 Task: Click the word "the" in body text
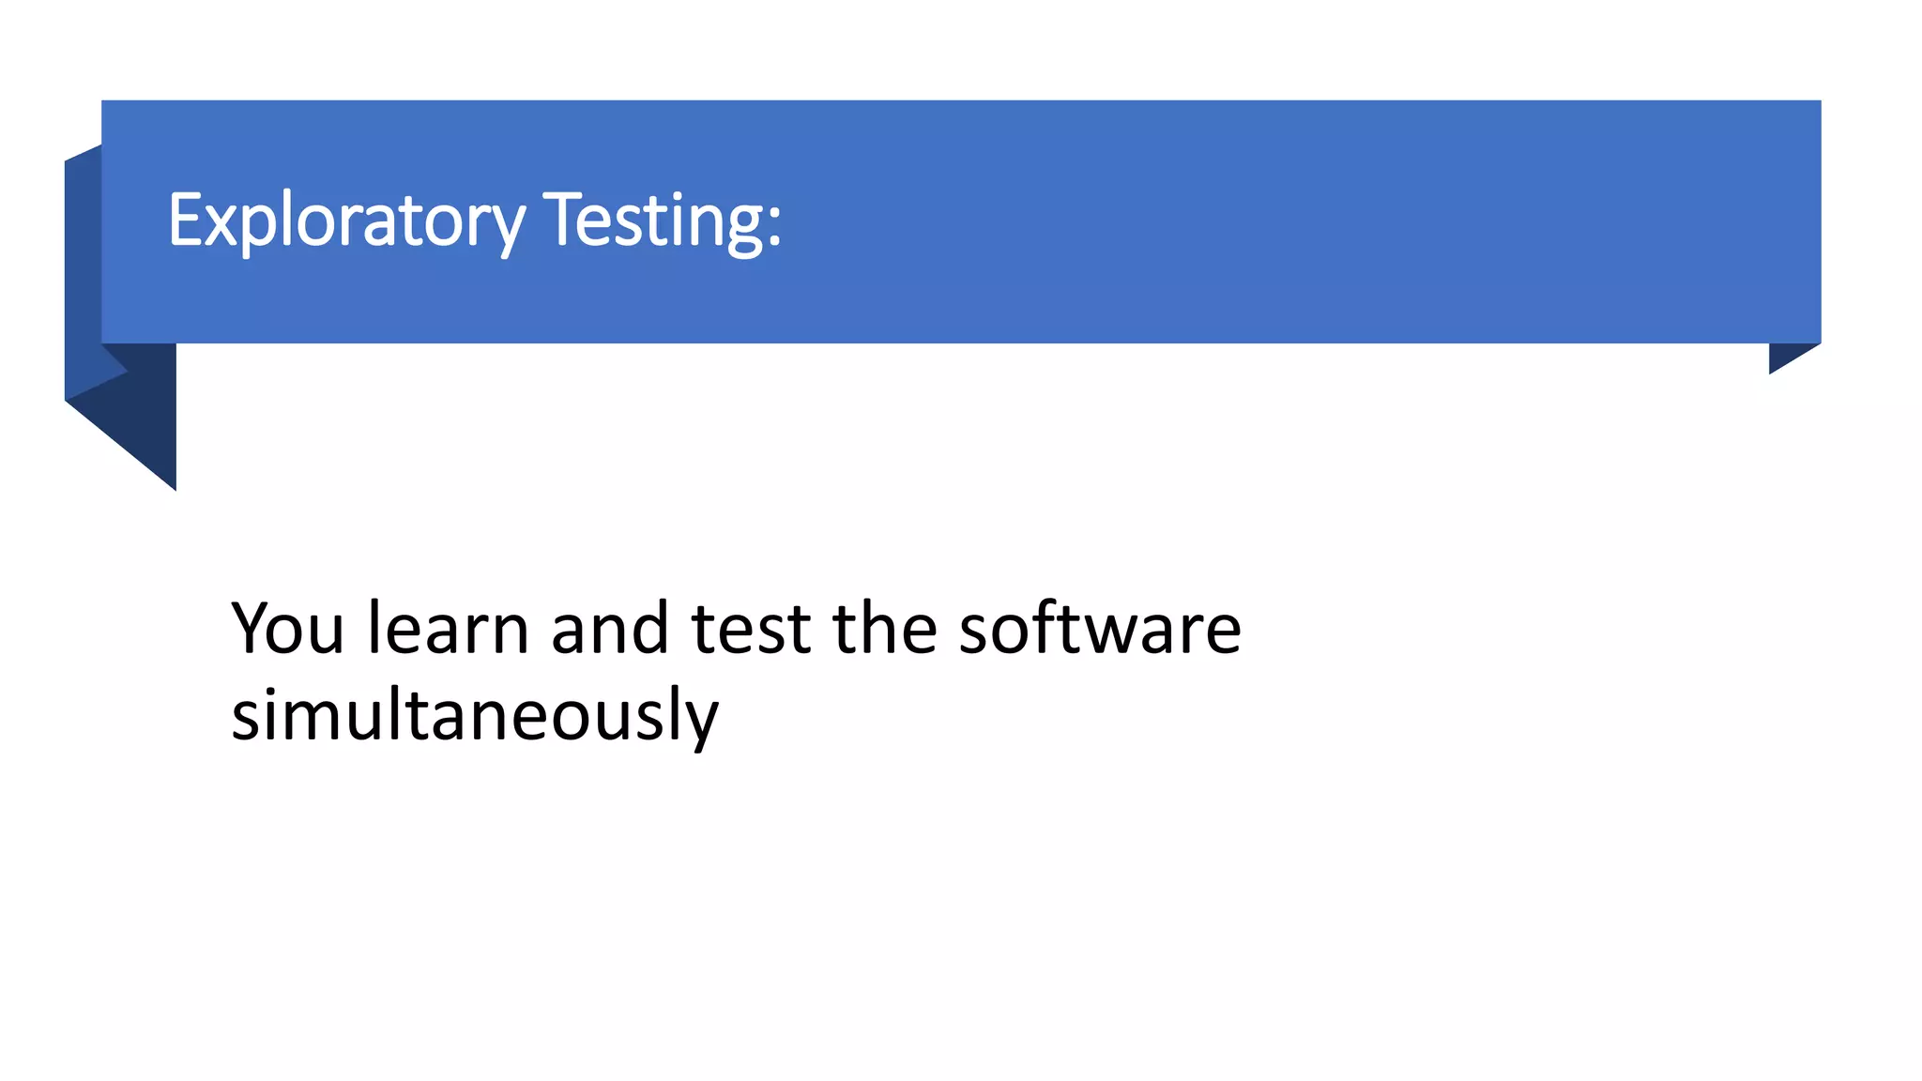884,628
